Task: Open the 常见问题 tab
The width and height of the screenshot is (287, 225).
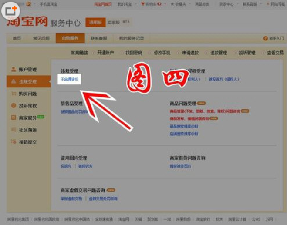Action: (41, 38)
